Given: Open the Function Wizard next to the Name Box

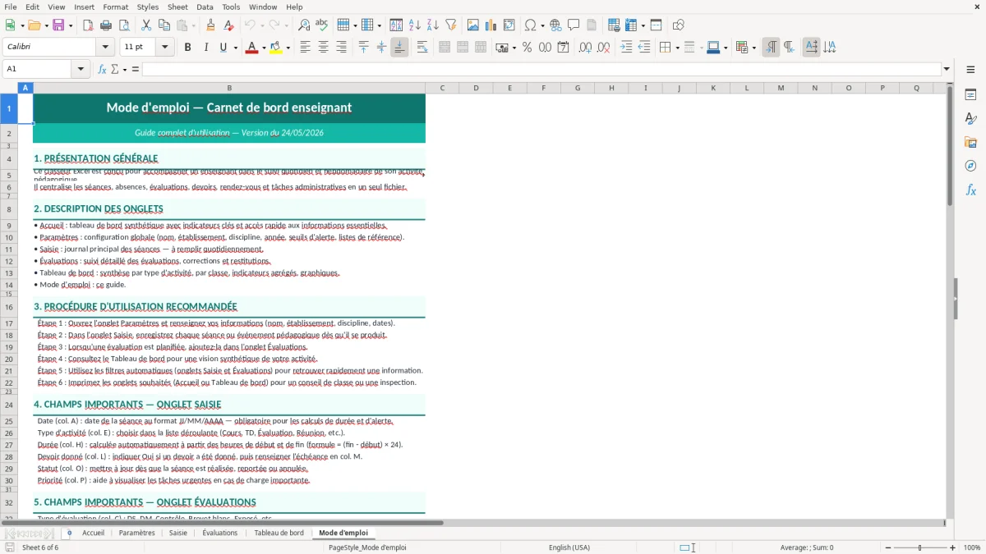Looking at the screenshot, I should (102, 69).
